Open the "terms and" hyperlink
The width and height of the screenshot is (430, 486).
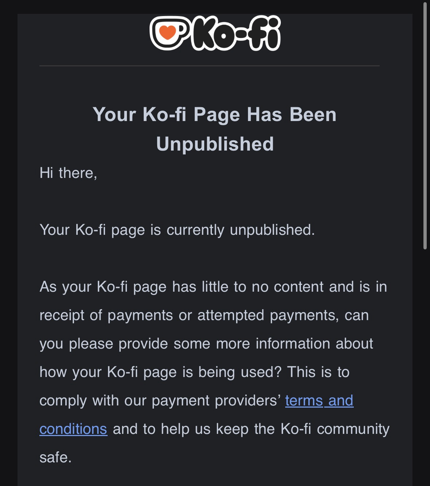[319, 400]
